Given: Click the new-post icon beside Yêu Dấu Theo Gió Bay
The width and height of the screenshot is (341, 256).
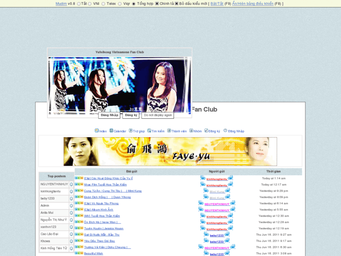Looking at the screenshot, I should click(x=79, y=241).
